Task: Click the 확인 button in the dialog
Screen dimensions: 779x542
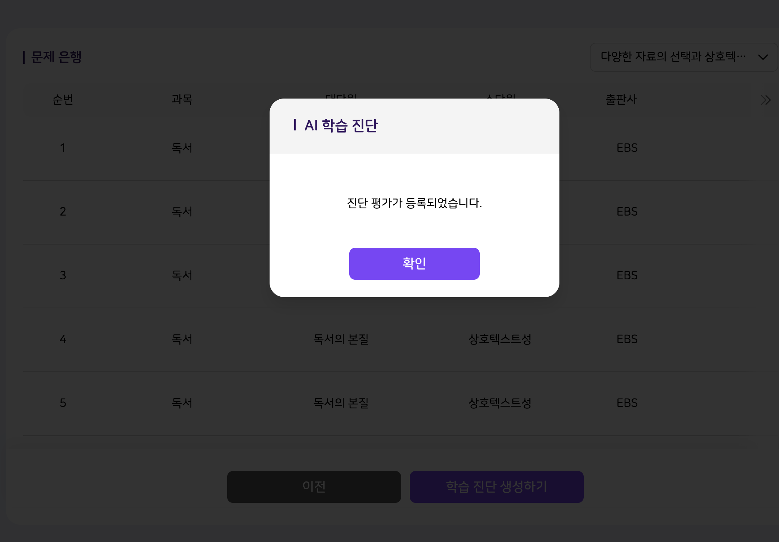Action: click(x=414, y=263)
